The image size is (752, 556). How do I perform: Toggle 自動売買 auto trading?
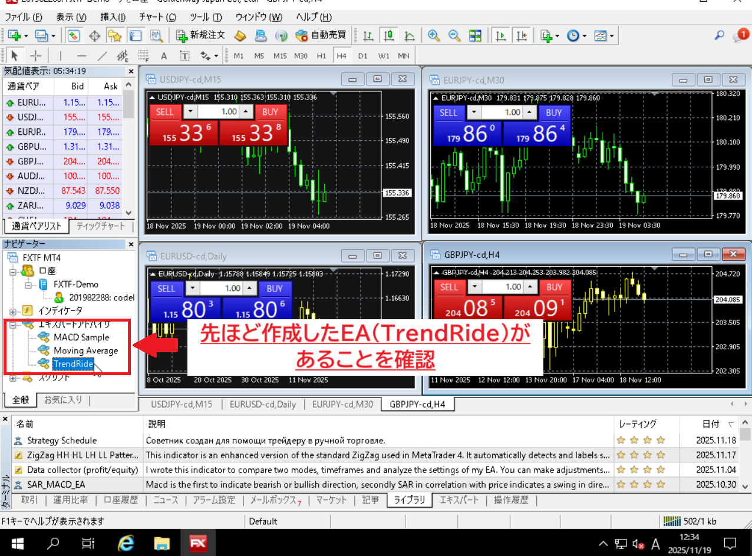click(321, 35)
